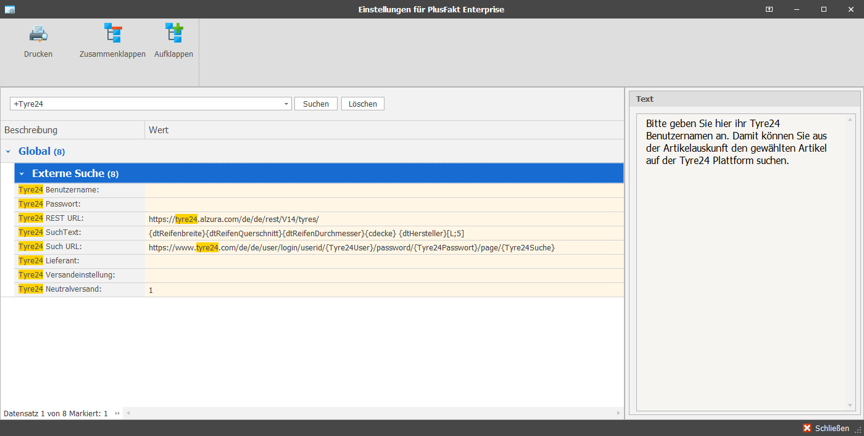Sort by the Beschreibung column header

click(x=72, y=130)
